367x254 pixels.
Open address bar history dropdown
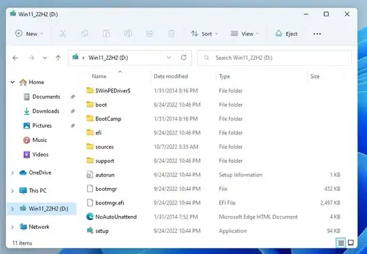coord(169,58)
